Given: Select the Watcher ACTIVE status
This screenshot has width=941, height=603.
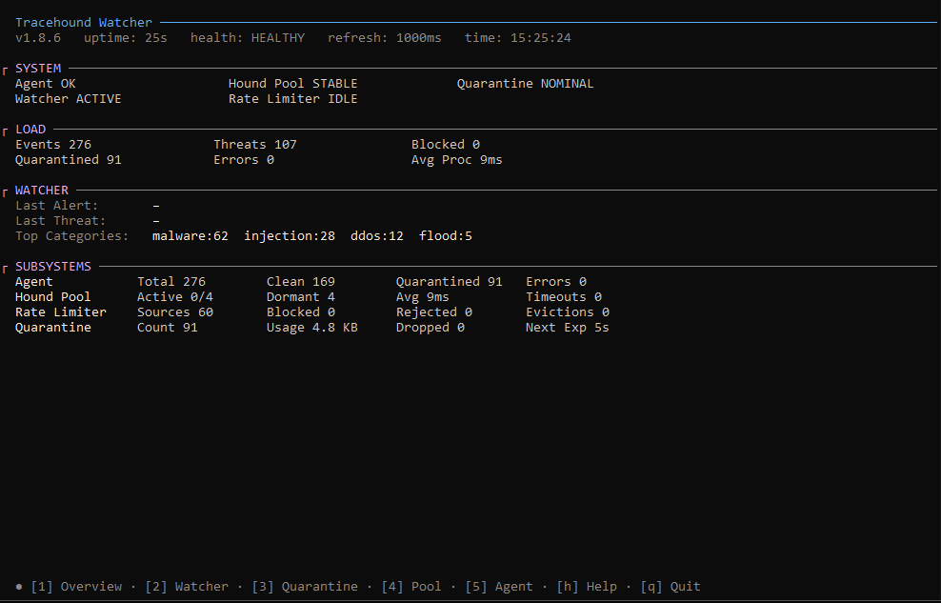Looking at the screenshot, I should (69, 98).
